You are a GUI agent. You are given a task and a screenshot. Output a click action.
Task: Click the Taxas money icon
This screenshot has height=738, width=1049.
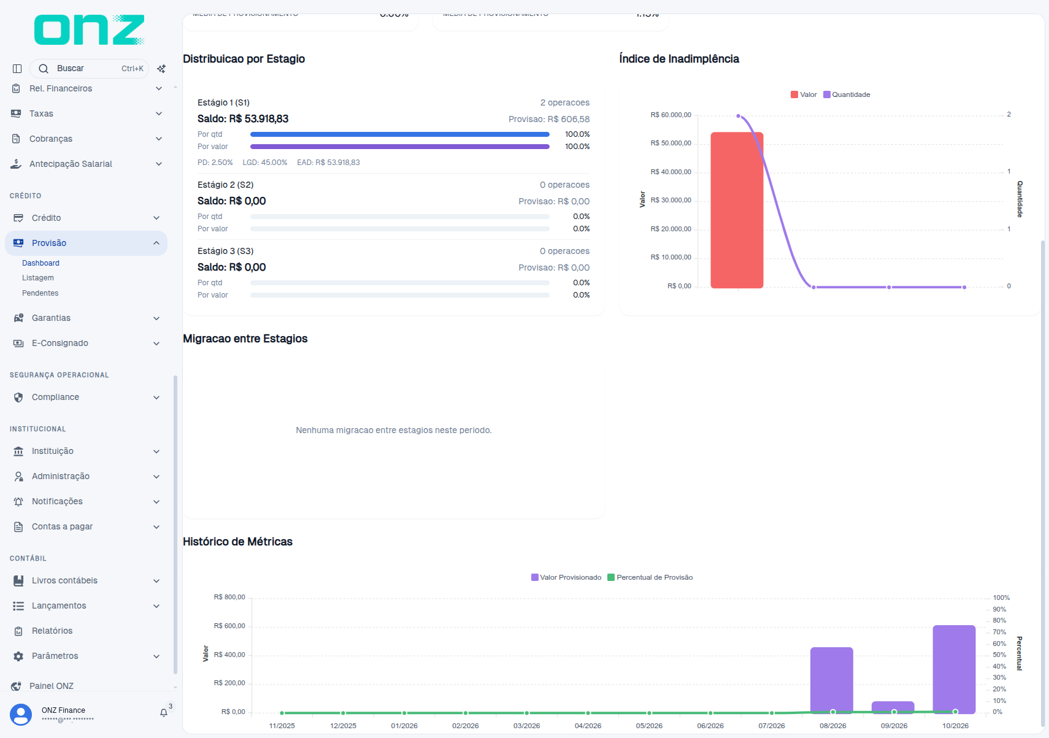(16, 113)
